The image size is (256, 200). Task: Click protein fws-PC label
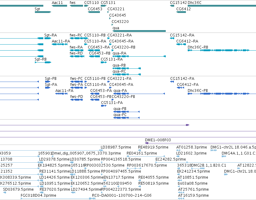pyautogui.click(x=76, y=79)
